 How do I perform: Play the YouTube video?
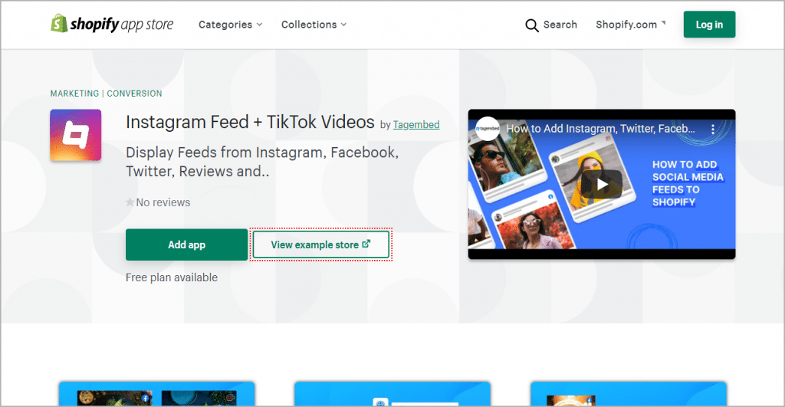[x=602, y=184]
